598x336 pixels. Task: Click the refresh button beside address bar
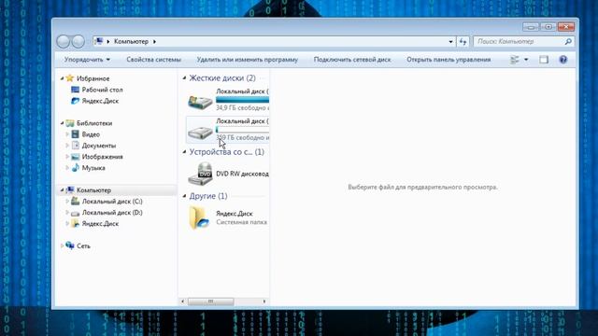tap(463, 41)
